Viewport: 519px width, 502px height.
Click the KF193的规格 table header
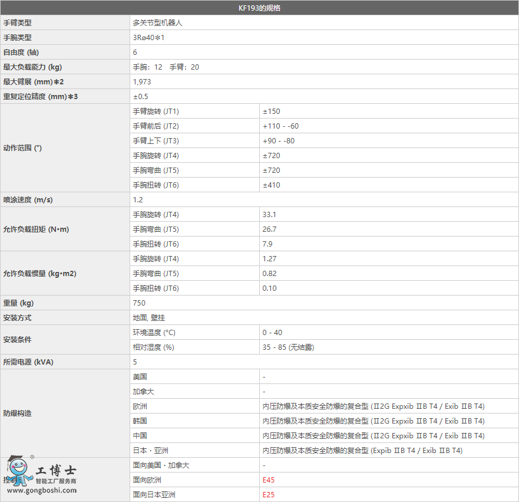click(259, 8)
